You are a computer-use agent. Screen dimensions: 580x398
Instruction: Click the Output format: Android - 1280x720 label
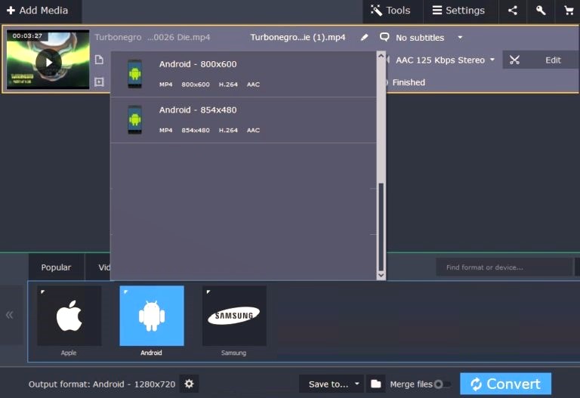pos(102,384)
